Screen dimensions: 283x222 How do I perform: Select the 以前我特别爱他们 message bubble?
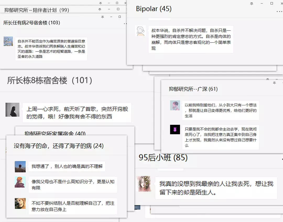(x=220, y=111)
